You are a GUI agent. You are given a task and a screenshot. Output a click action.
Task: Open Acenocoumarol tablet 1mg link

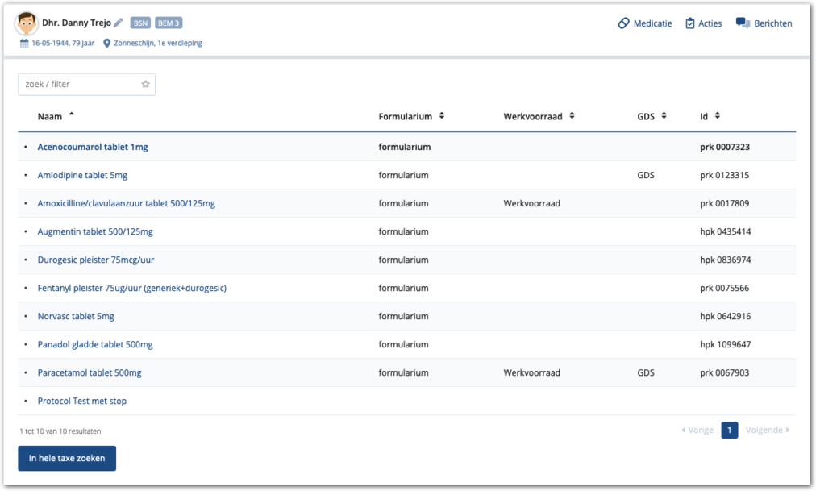coord(93,148)
